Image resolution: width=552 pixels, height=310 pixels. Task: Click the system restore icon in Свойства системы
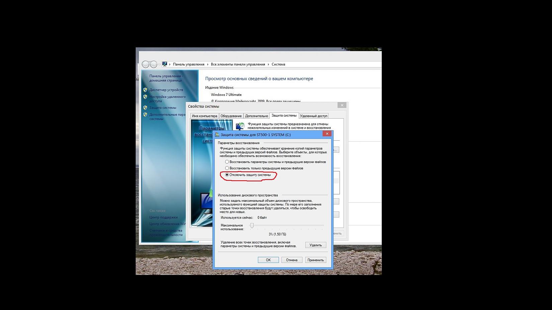click(x=240, y=126)
